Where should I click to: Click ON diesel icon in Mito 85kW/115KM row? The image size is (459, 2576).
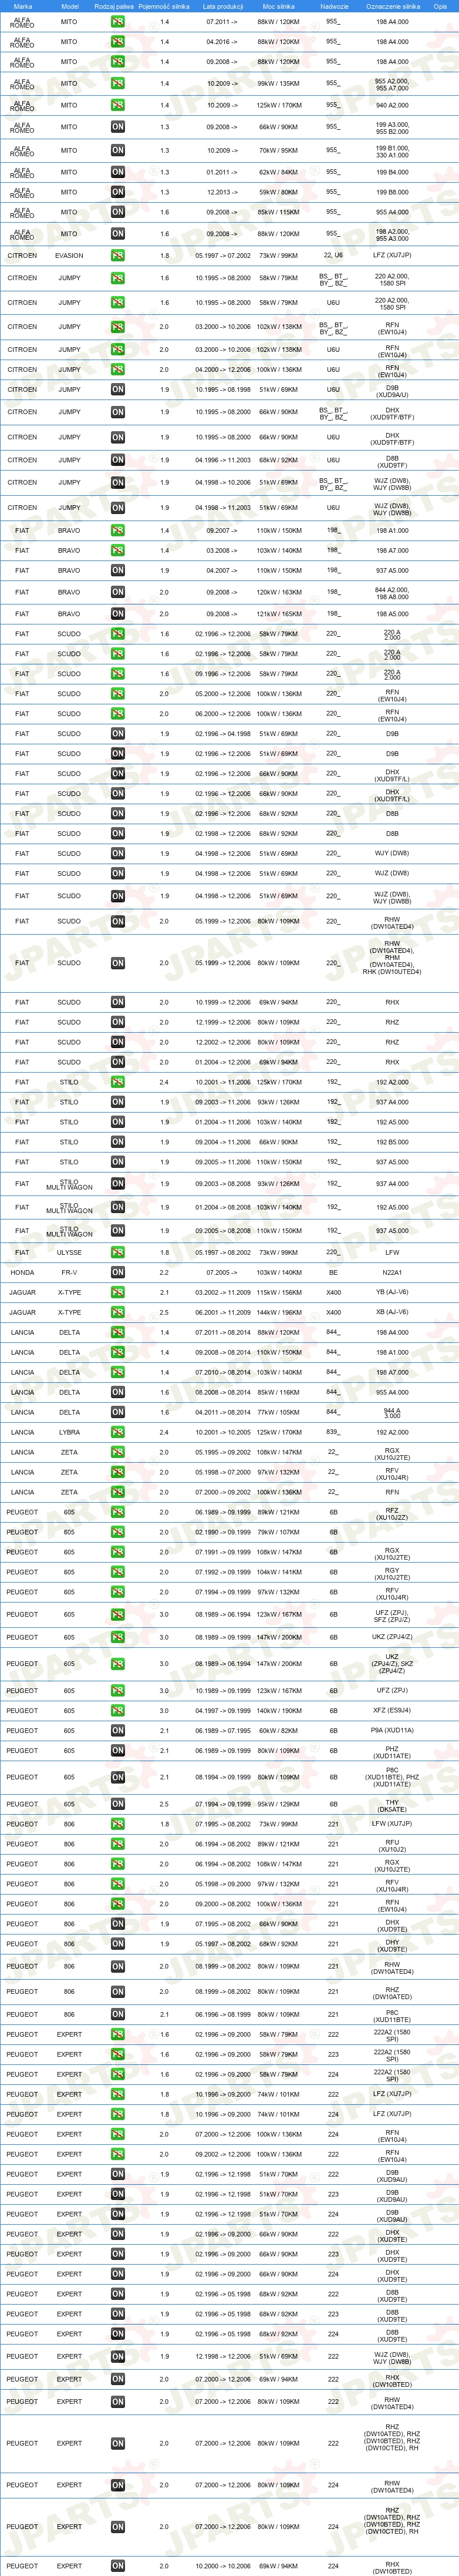(x=117, y=212)
